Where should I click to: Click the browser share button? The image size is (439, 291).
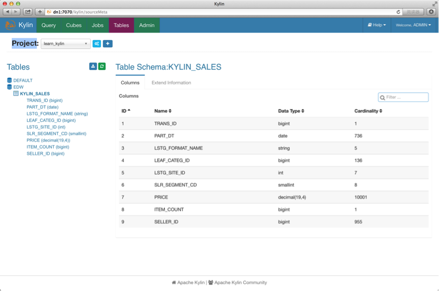click(28, 12)
